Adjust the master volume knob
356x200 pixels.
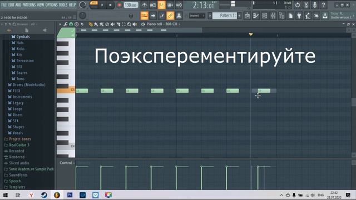83,5
